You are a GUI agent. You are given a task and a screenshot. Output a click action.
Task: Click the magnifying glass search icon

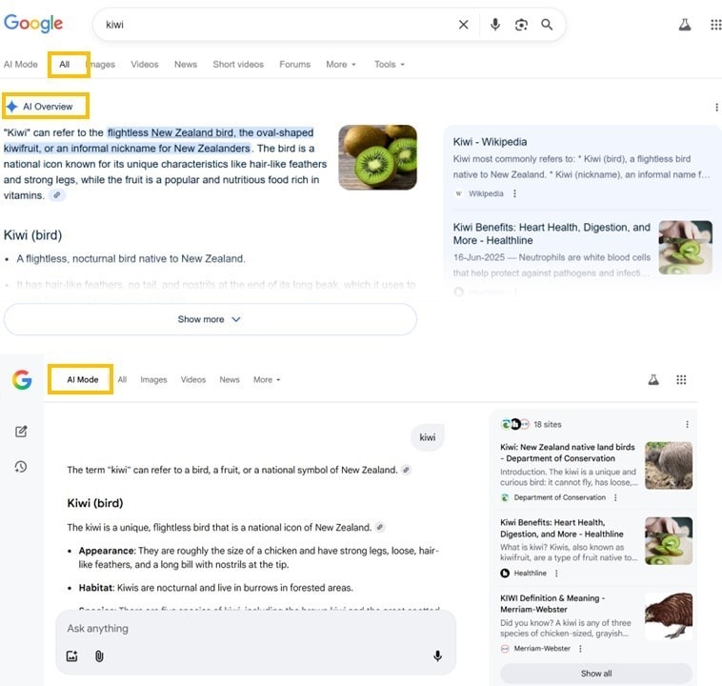click(547, 25)
